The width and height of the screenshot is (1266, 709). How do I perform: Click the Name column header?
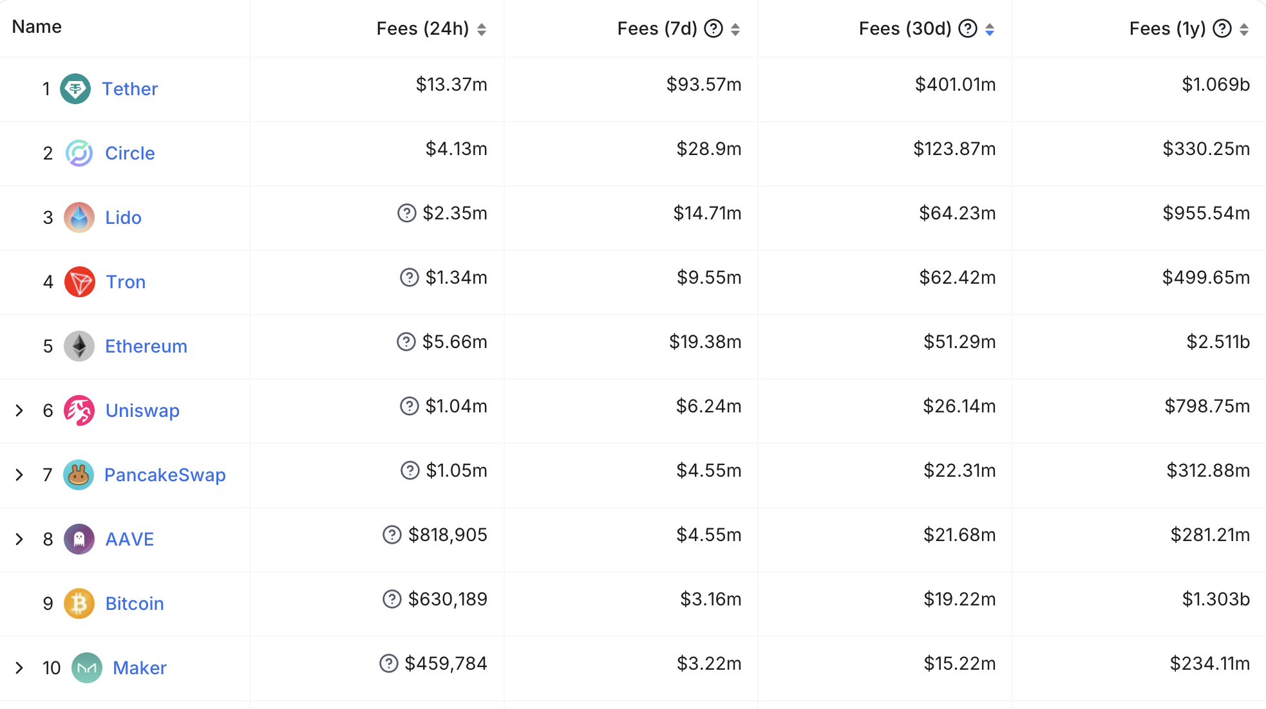[37, 27]
